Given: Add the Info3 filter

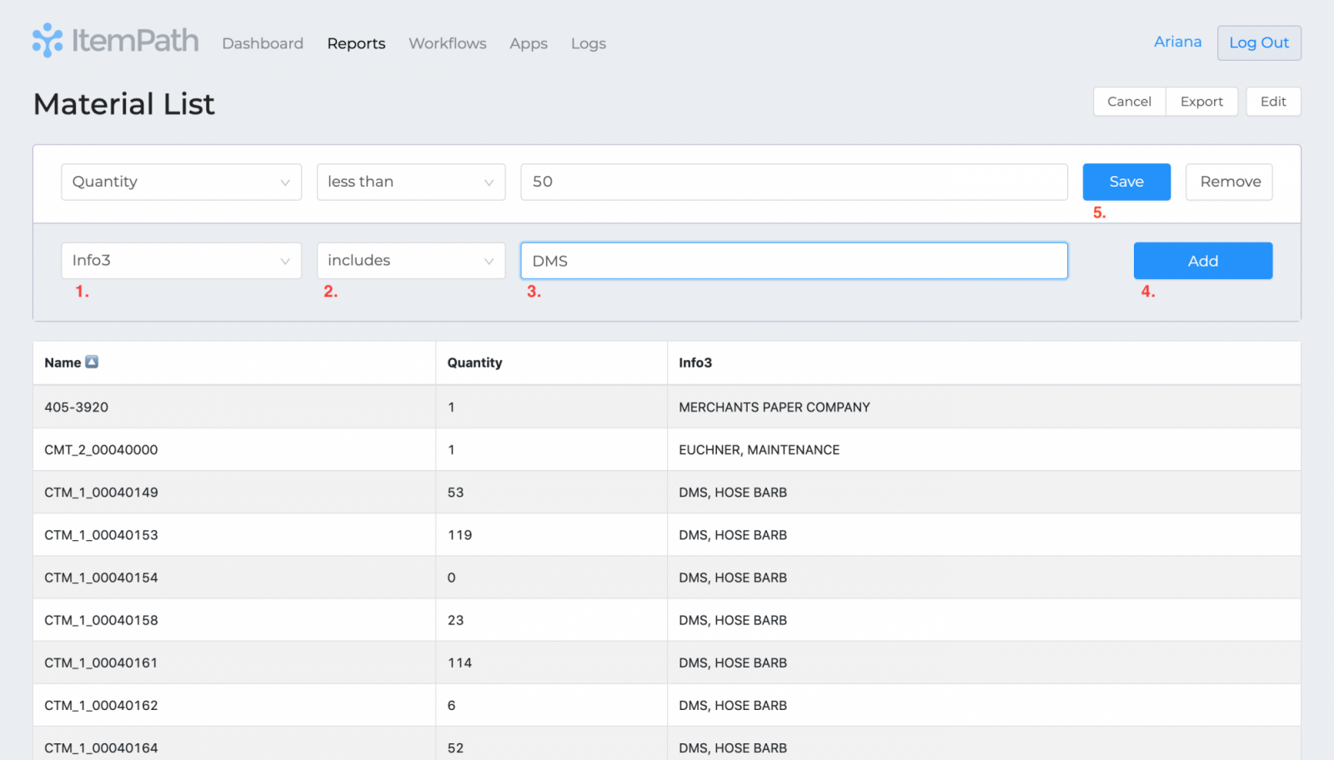Looking at the screenshot, I should point(1203,261).
